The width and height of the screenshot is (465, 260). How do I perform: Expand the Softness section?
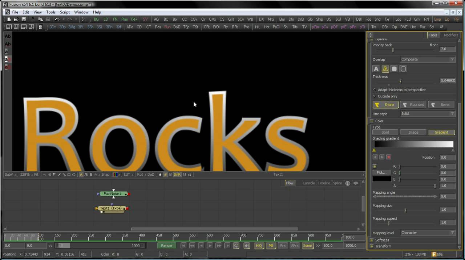pyautogui.click(x=372, y=240)
